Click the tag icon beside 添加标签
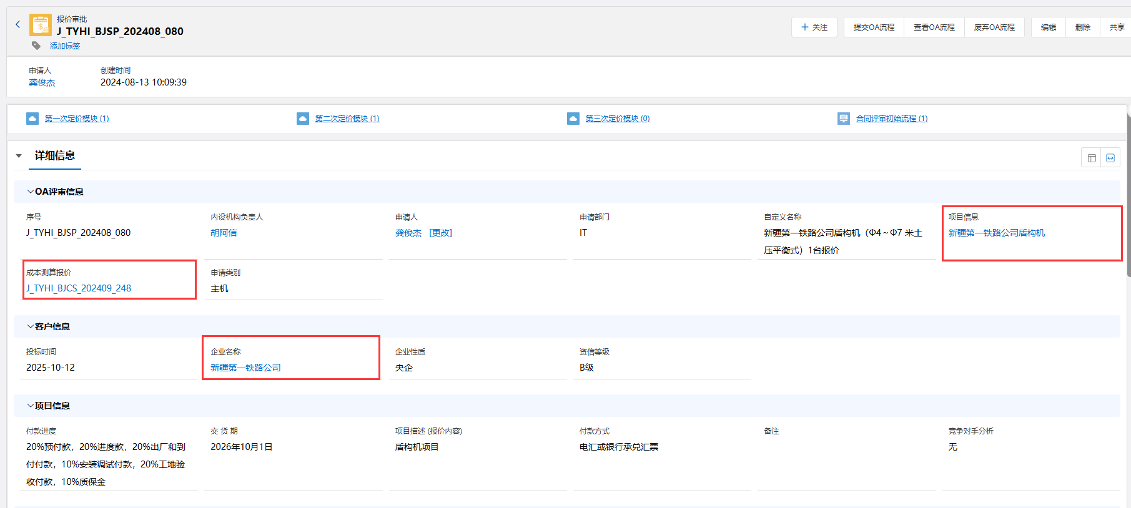The width and height of the screenshot is (1131, 508). coord(36,46)
